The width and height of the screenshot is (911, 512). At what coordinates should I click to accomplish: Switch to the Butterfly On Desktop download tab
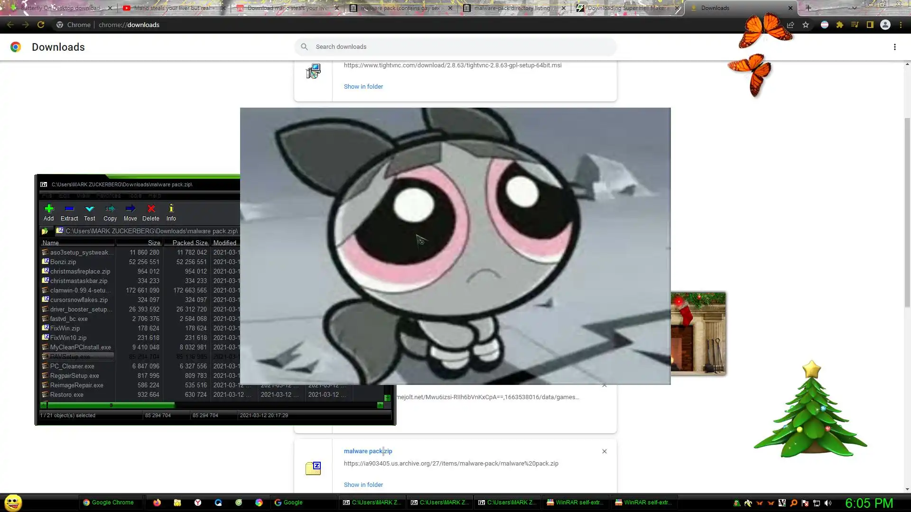(x=60, y=8)
